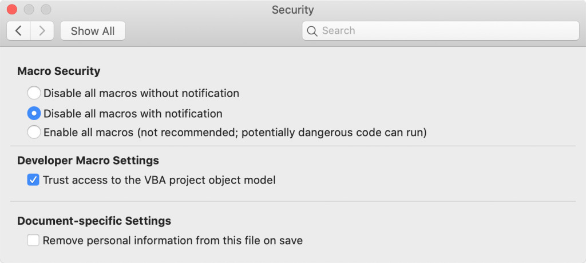The image size is (586, 263).
Task: Click the grayed-out zoom window button
Action: click(46, 10)
